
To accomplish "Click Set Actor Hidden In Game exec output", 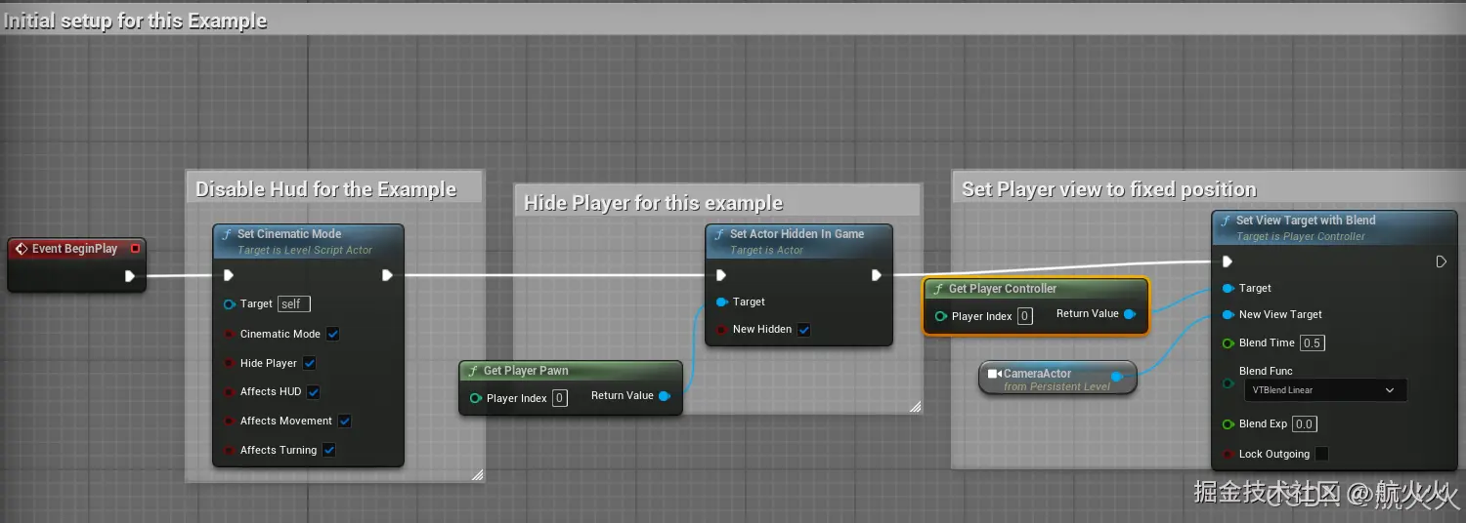I will 876,275.
